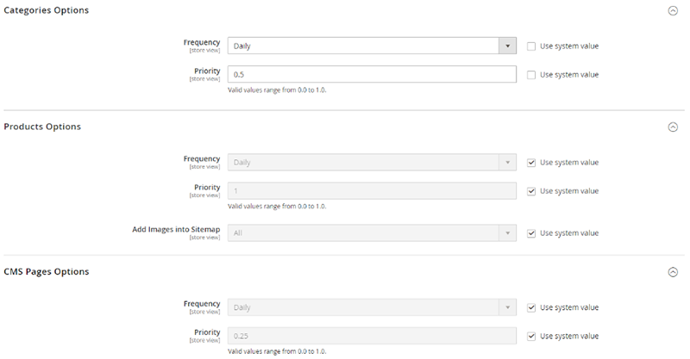Image resolution: width=690 pixels, height=359 pixels.
Task: Check Use system value for Categories Priority
Action: pos(531,75)
